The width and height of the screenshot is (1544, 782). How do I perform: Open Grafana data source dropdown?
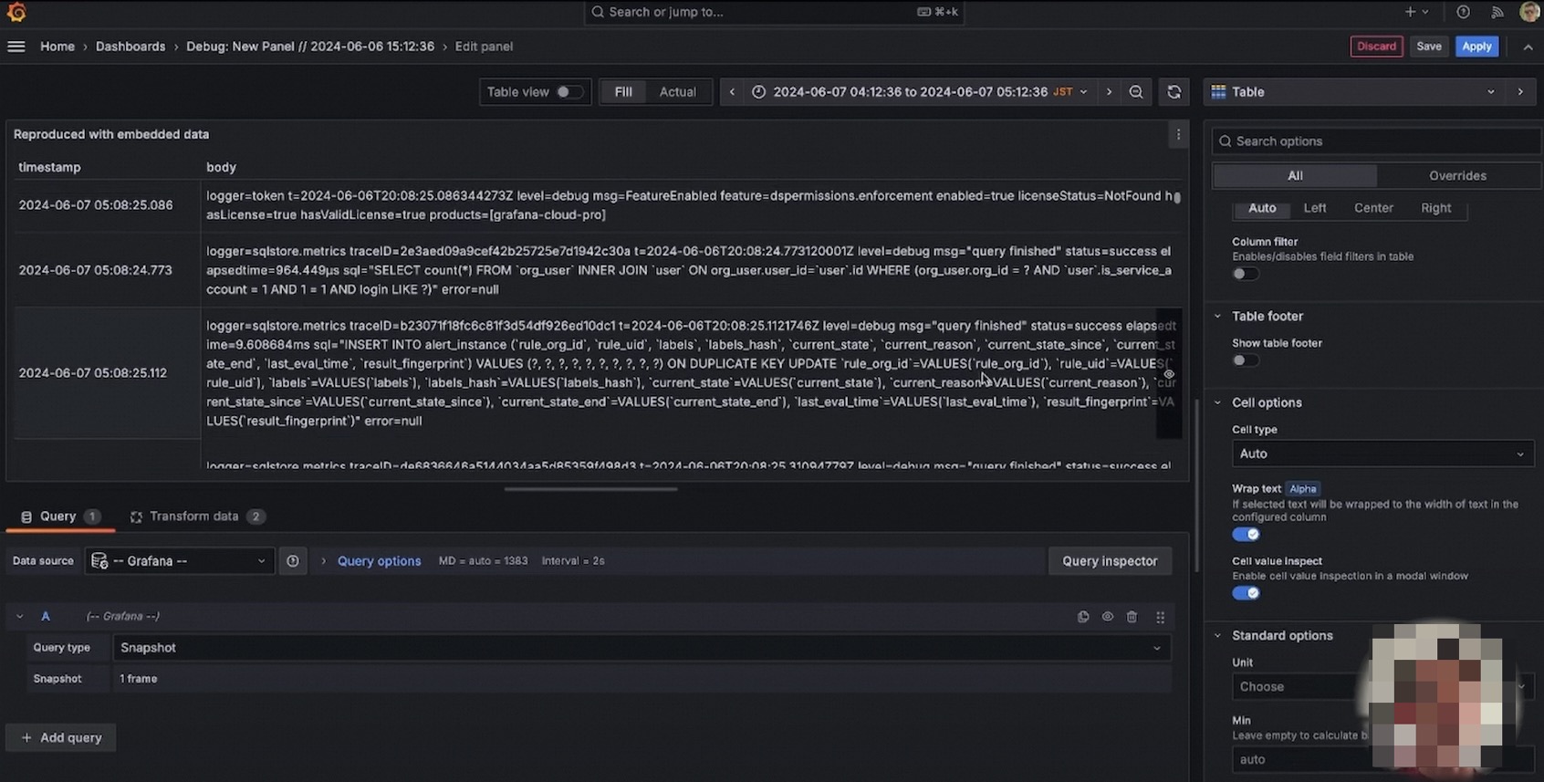pos(180,561)
